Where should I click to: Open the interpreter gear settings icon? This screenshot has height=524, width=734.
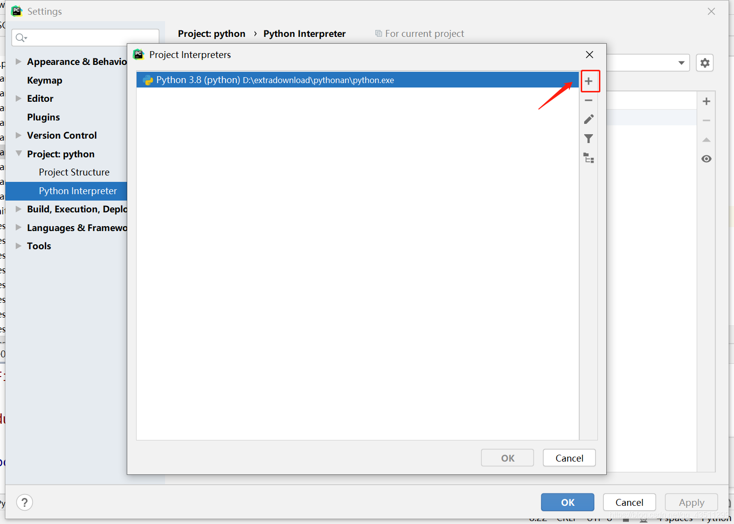coord(705,63)
